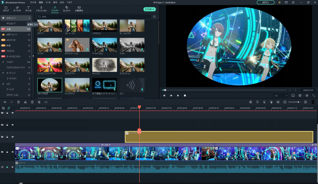Open the ファイル menu
The image size is (318, 184).
click(33, 2)
